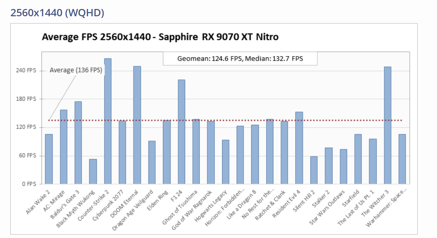Click the Dragon Age Veilguard bar

pos(152,163)
